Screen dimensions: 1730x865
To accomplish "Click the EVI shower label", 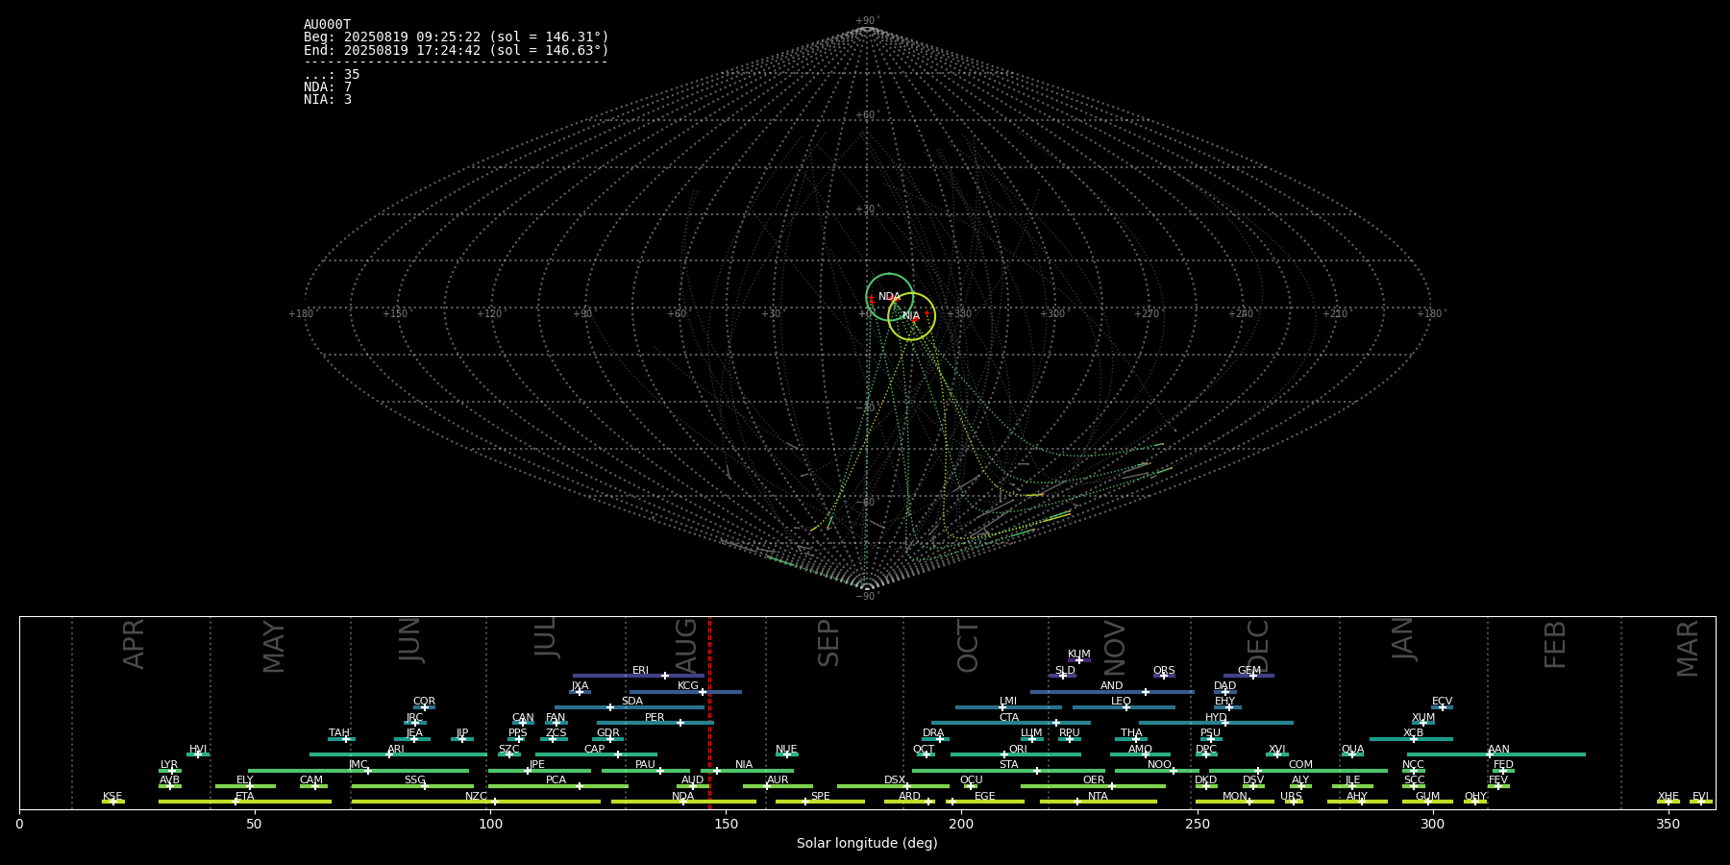I will coord(1700,797).
